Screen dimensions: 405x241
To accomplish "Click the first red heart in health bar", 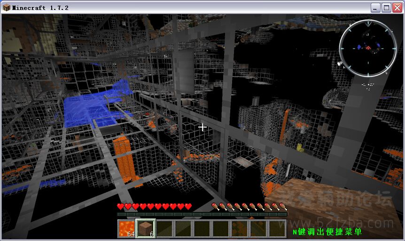I will pyautogui.click(x=120, y=206).
